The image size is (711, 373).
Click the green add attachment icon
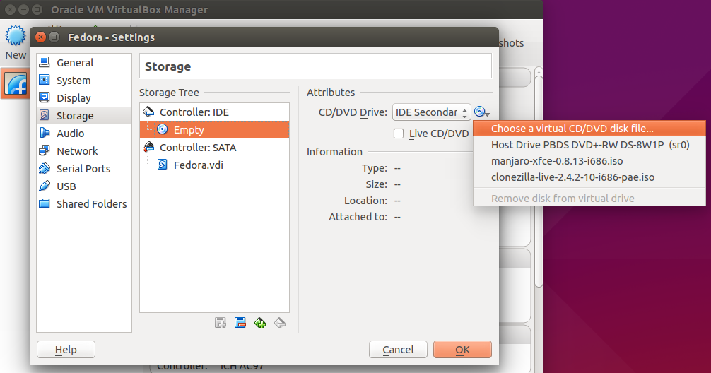tap(260, 323)
